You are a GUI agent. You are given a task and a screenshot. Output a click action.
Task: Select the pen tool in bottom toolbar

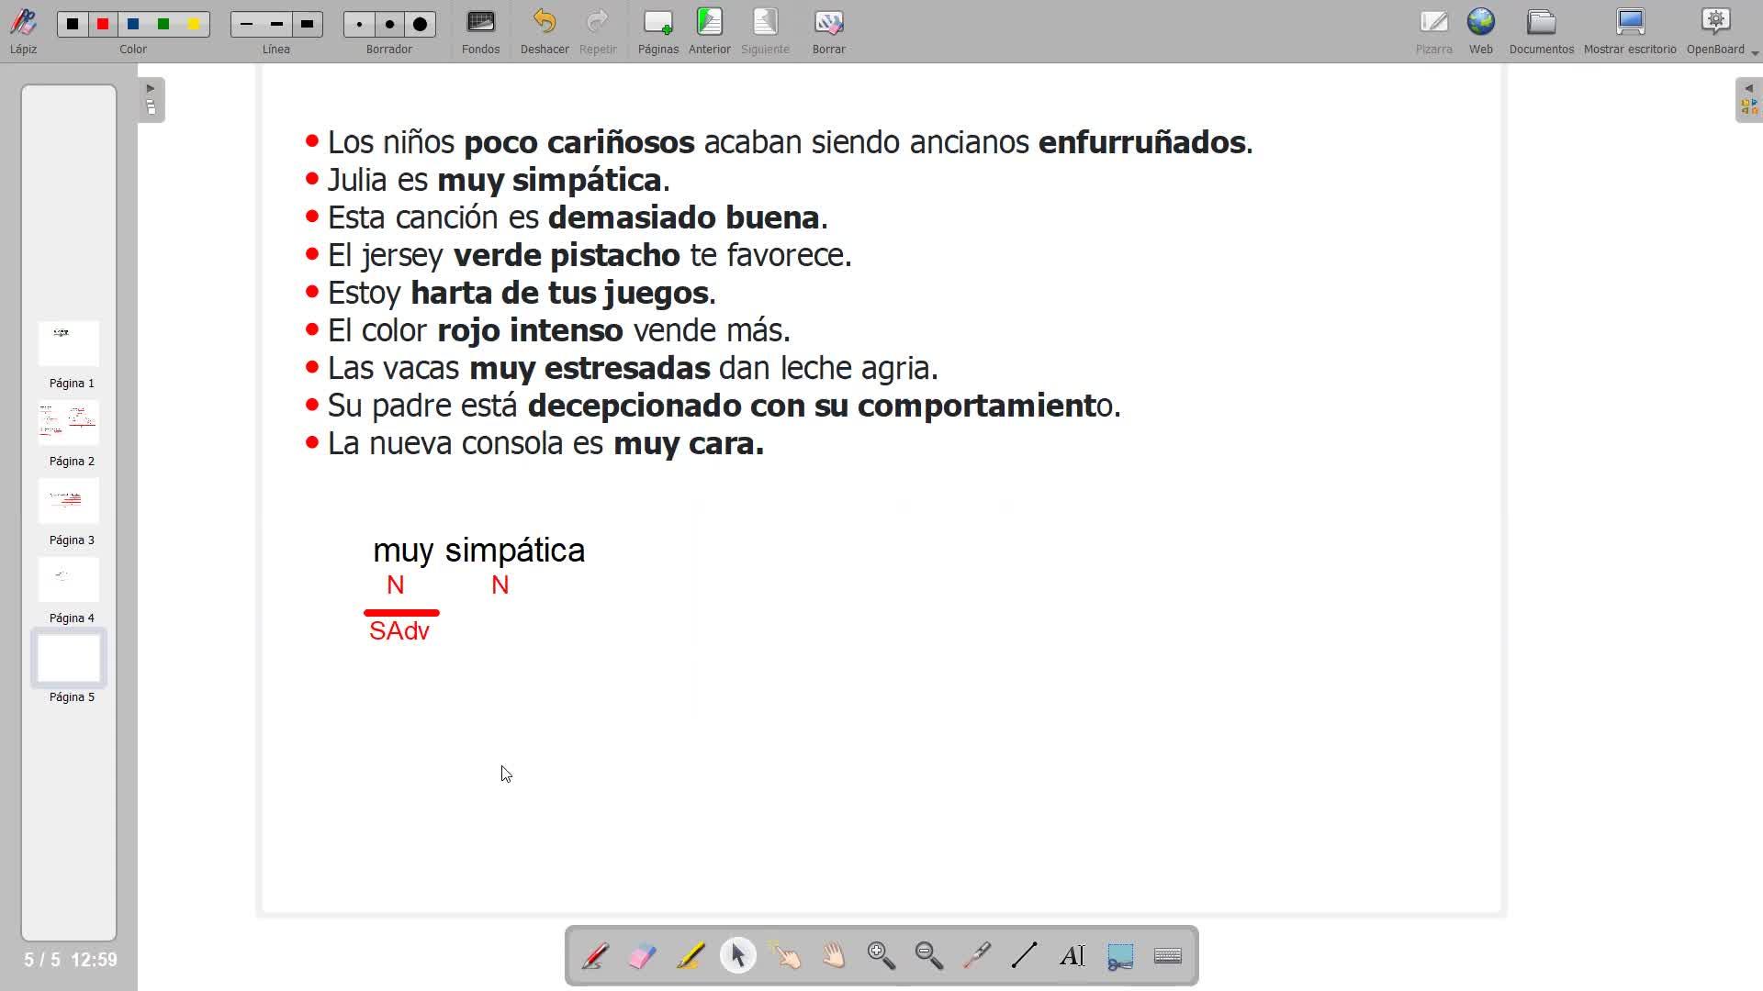pyautogui.click(x=595, y=956)
